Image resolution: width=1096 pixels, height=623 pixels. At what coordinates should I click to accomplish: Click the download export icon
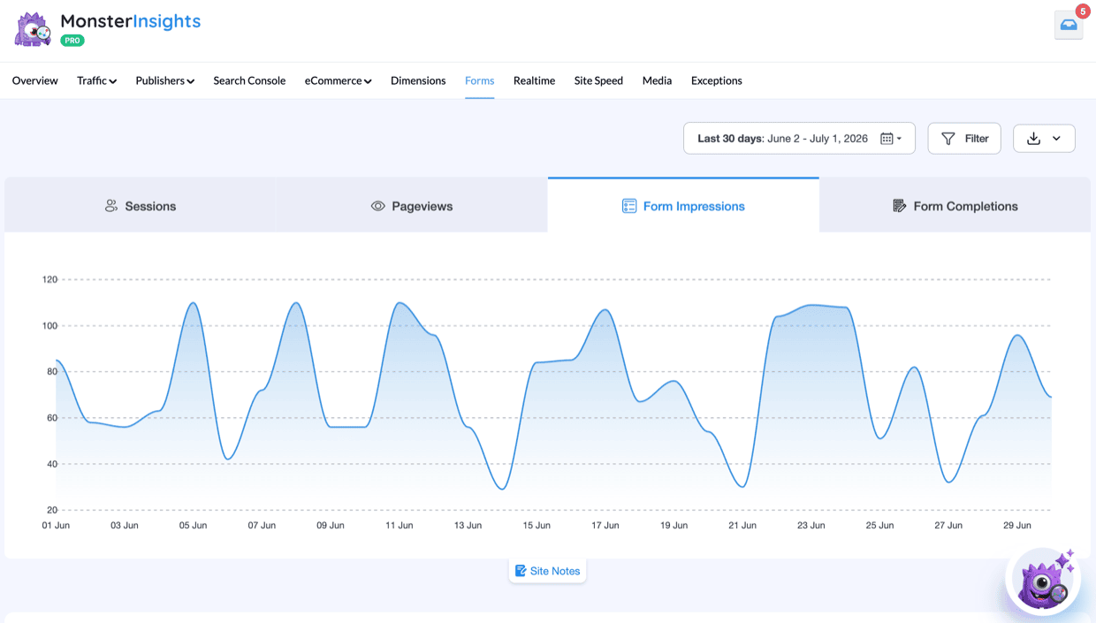1033,139
